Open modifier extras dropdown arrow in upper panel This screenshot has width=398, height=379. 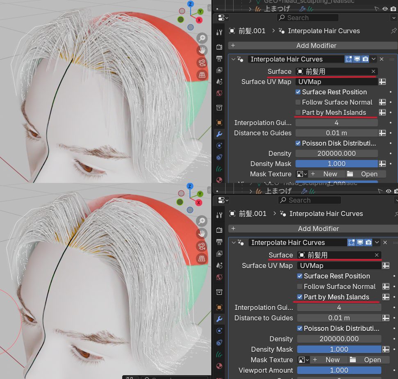click(x=373, y=59)
